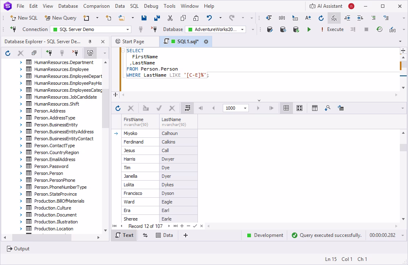
Task: Toggle paging mode in results toolbar
Action: coord(187,108)
